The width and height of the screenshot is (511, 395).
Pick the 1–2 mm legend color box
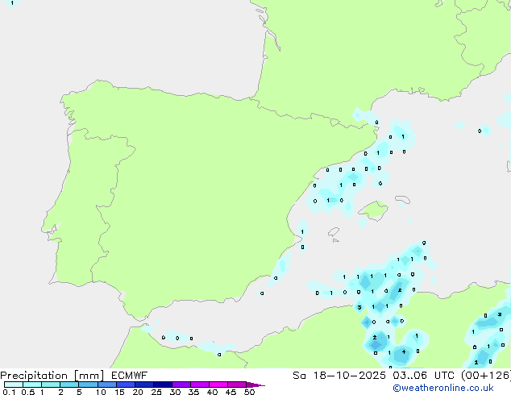point(51,385)
